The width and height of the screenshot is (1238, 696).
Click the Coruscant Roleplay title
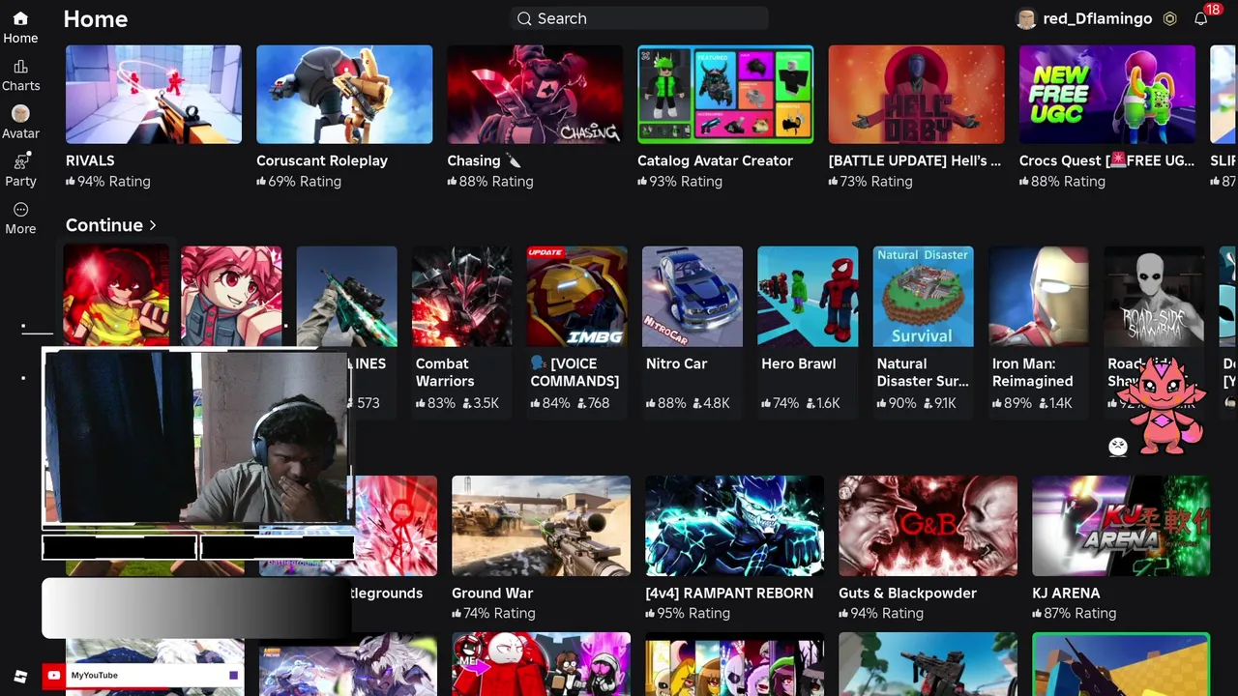tap(322, 160)
